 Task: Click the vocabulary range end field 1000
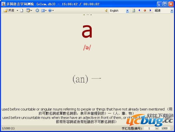[x=164, y=128]
